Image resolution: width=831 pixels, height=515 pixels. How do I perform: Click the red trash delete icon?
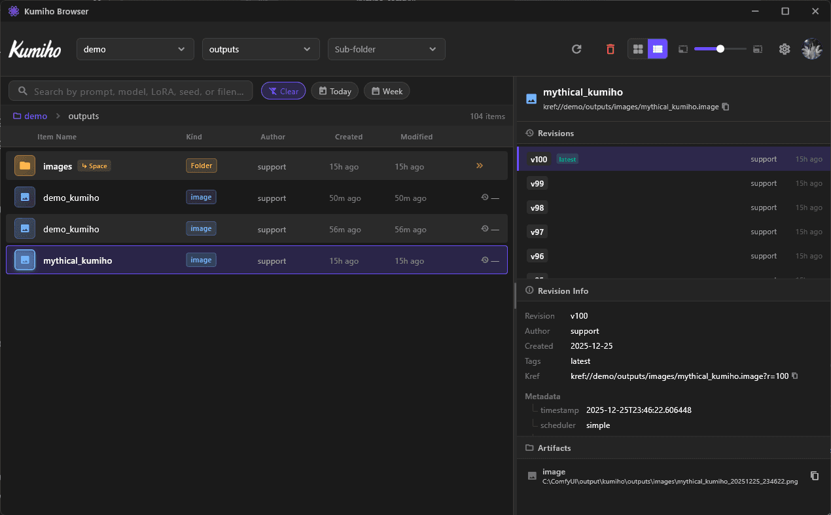(x=610, y=48)
